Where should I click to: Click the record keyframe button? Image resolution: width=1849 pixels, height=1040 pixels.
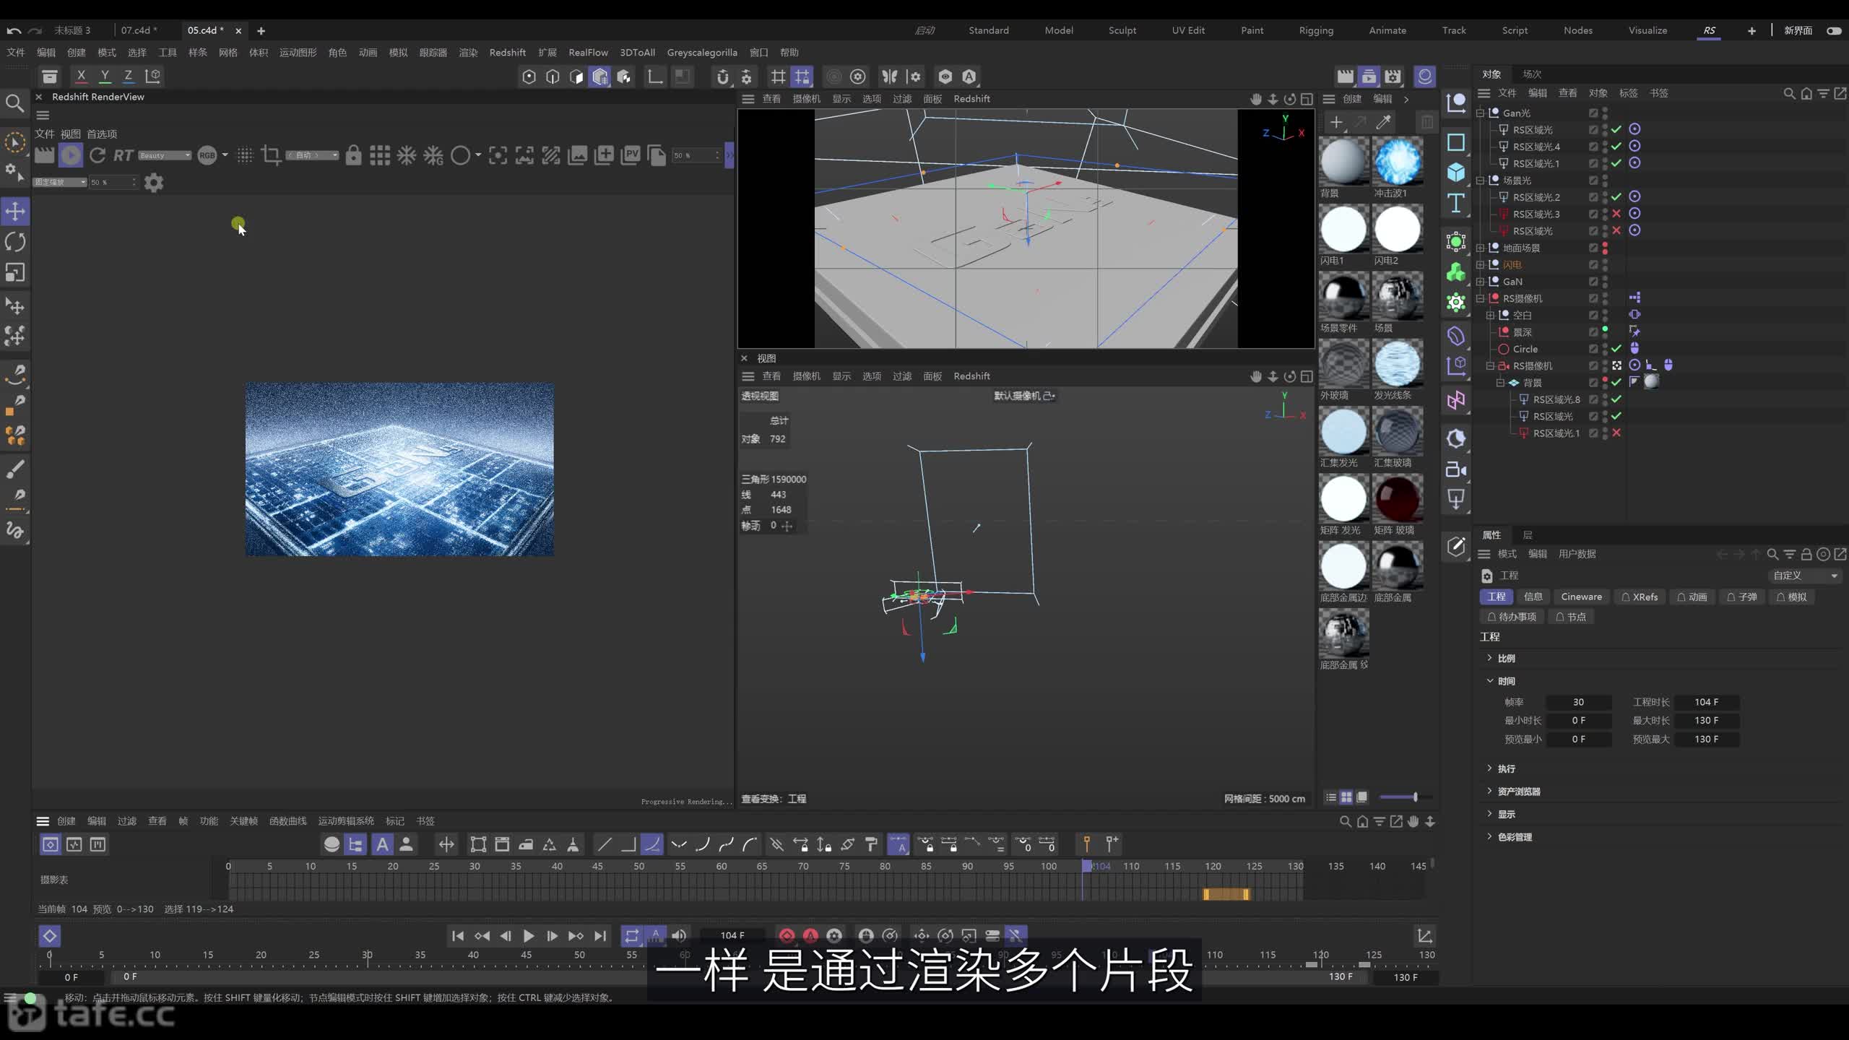click(x=787, y=936)
